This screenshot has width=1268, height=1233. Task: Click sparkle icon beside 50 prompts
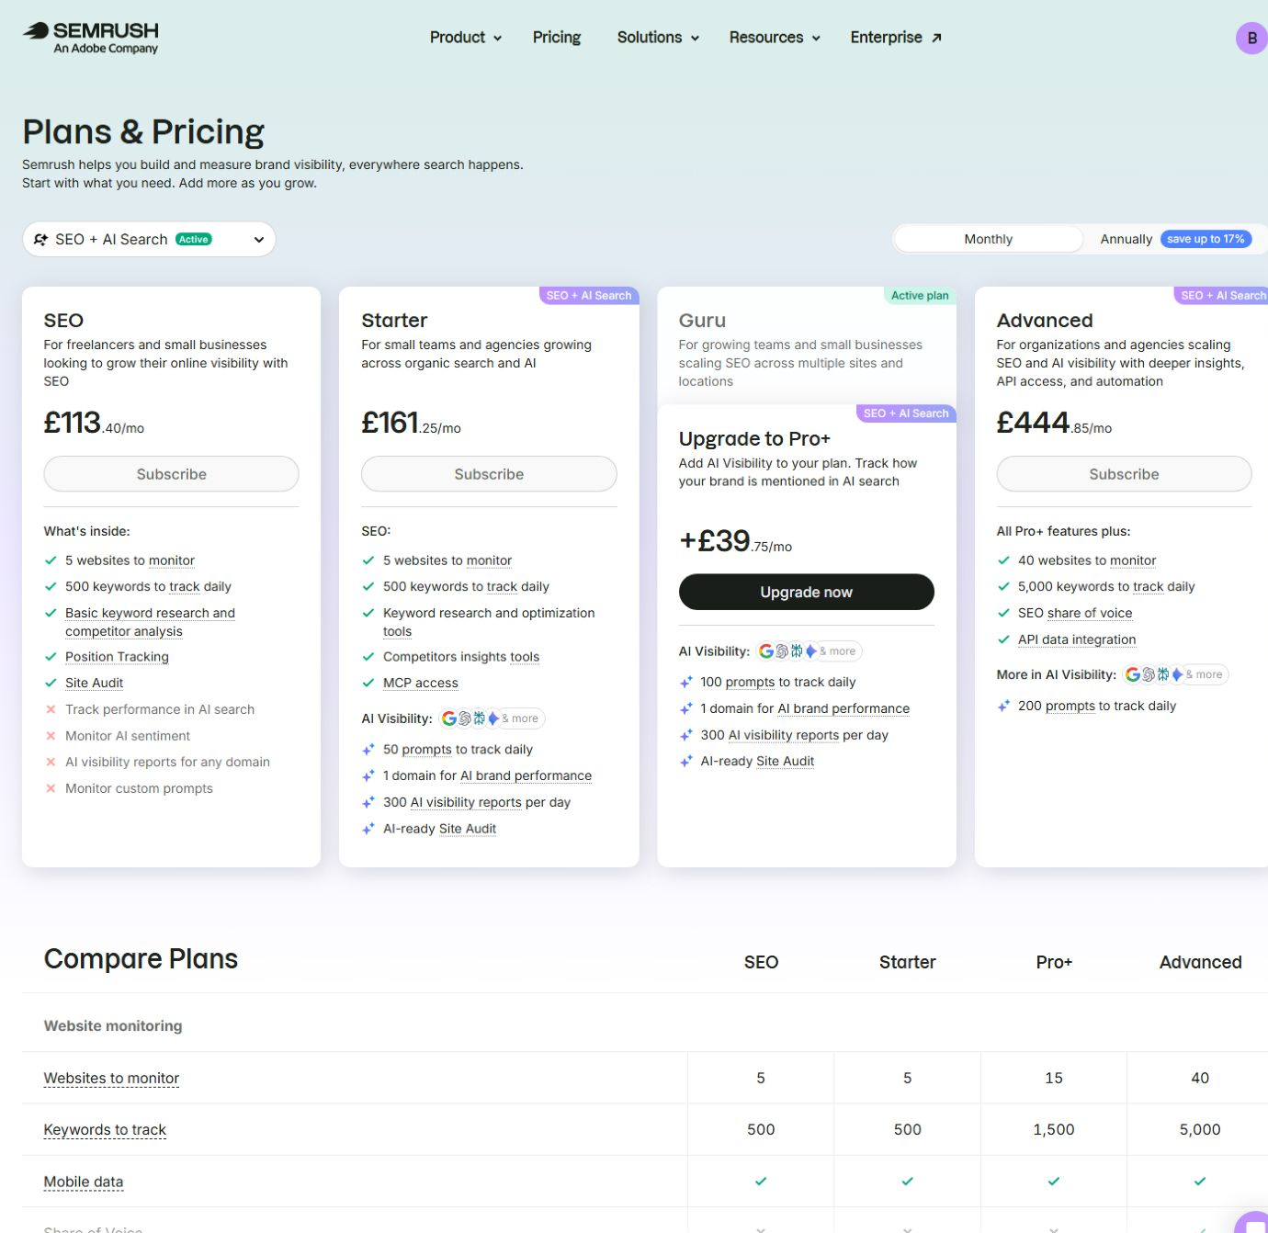[x=368, y=750]
